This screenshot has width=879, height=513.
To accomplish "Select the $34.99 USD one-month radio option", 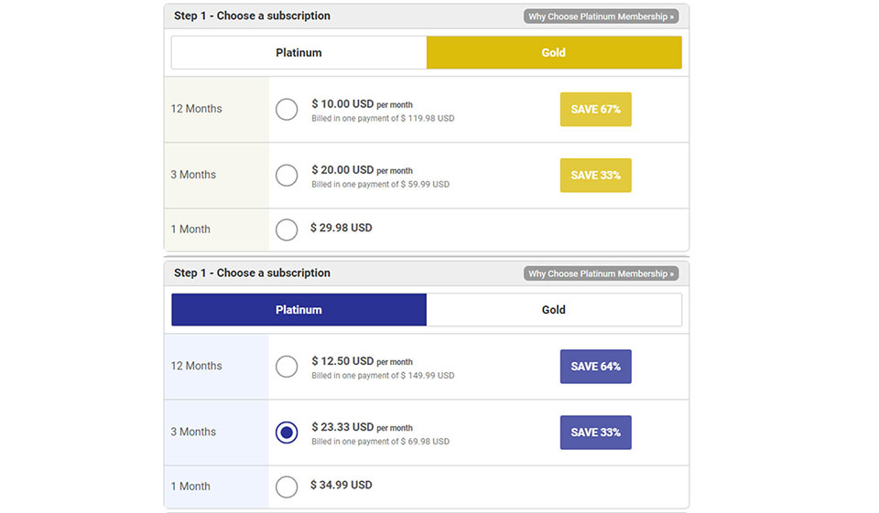I will pyautogui.click(x=287, y=486).
